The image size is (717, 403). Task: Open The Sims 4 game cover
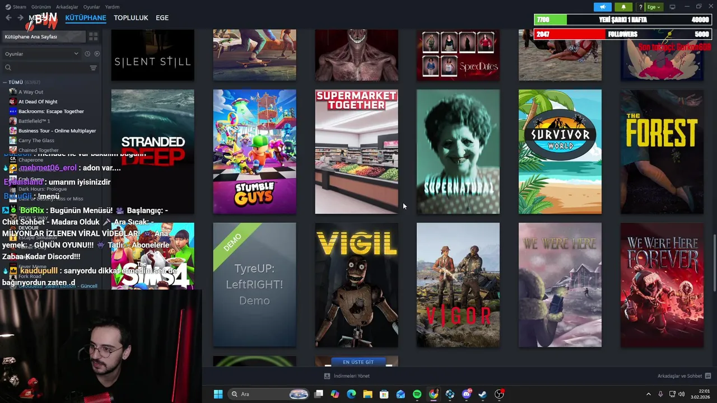click(152, 256)
